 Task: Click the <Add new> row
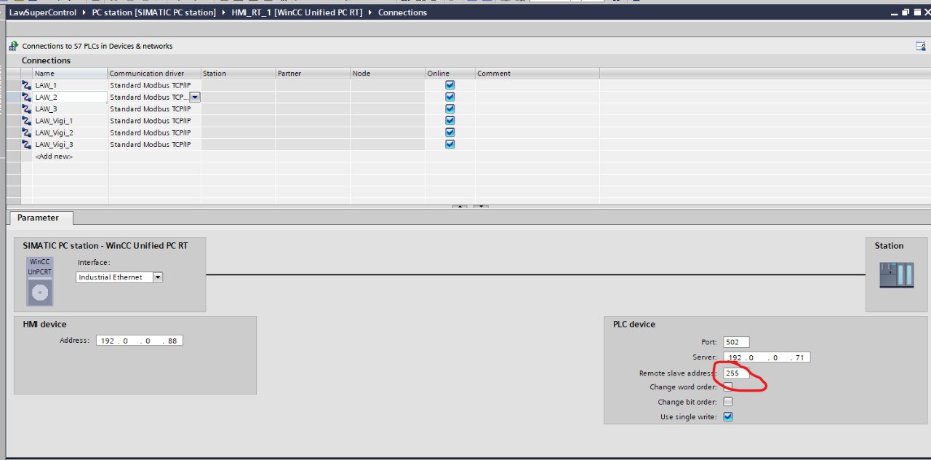54,156
